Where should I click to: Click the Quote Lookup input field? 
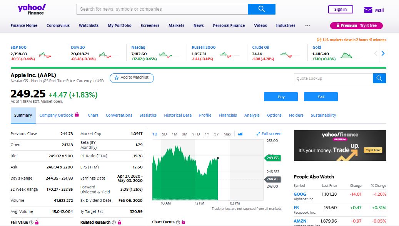(333, 78)
